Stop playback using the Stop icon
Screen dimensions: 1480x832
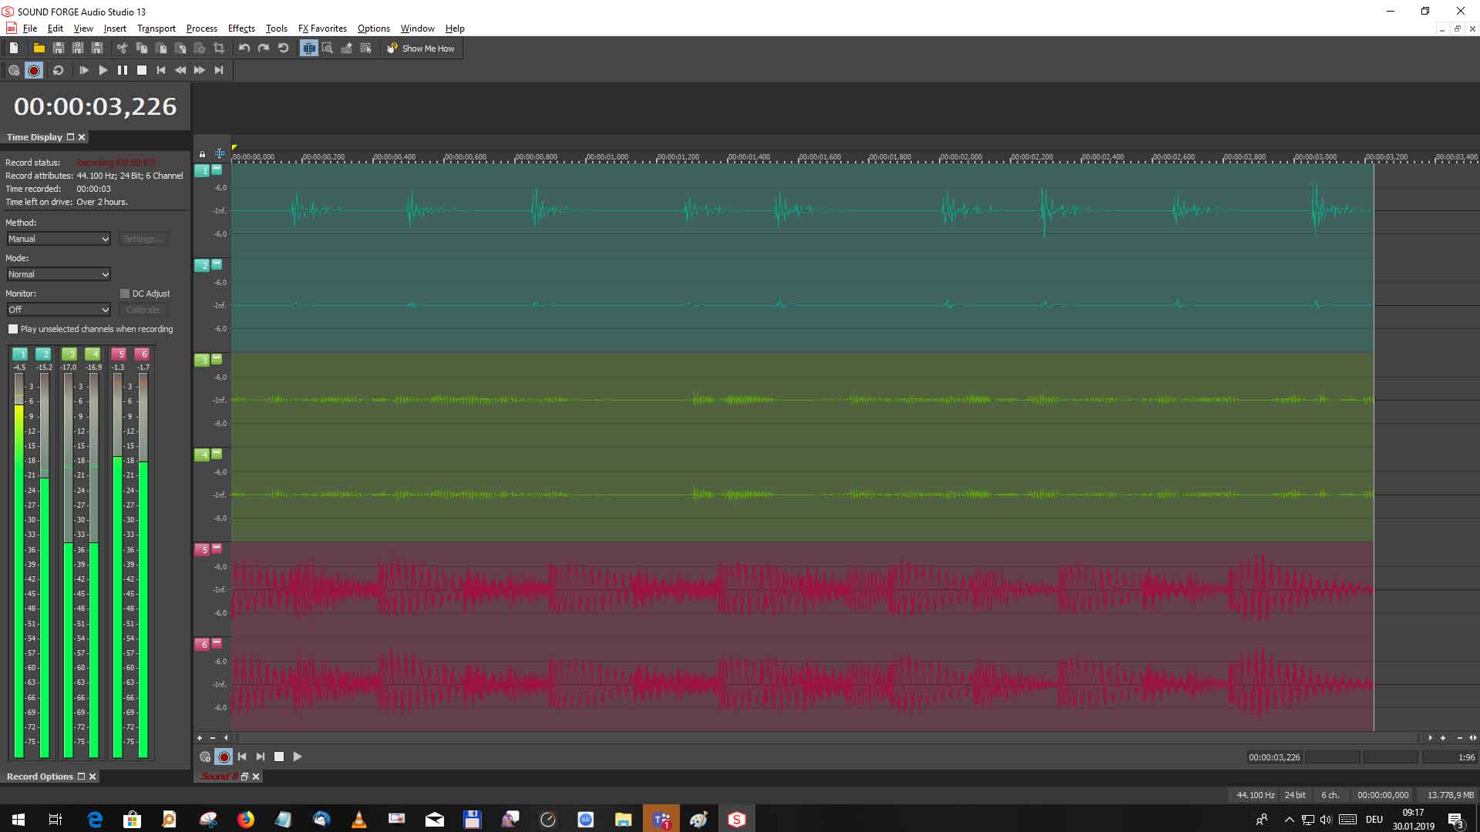pos(141,70)
